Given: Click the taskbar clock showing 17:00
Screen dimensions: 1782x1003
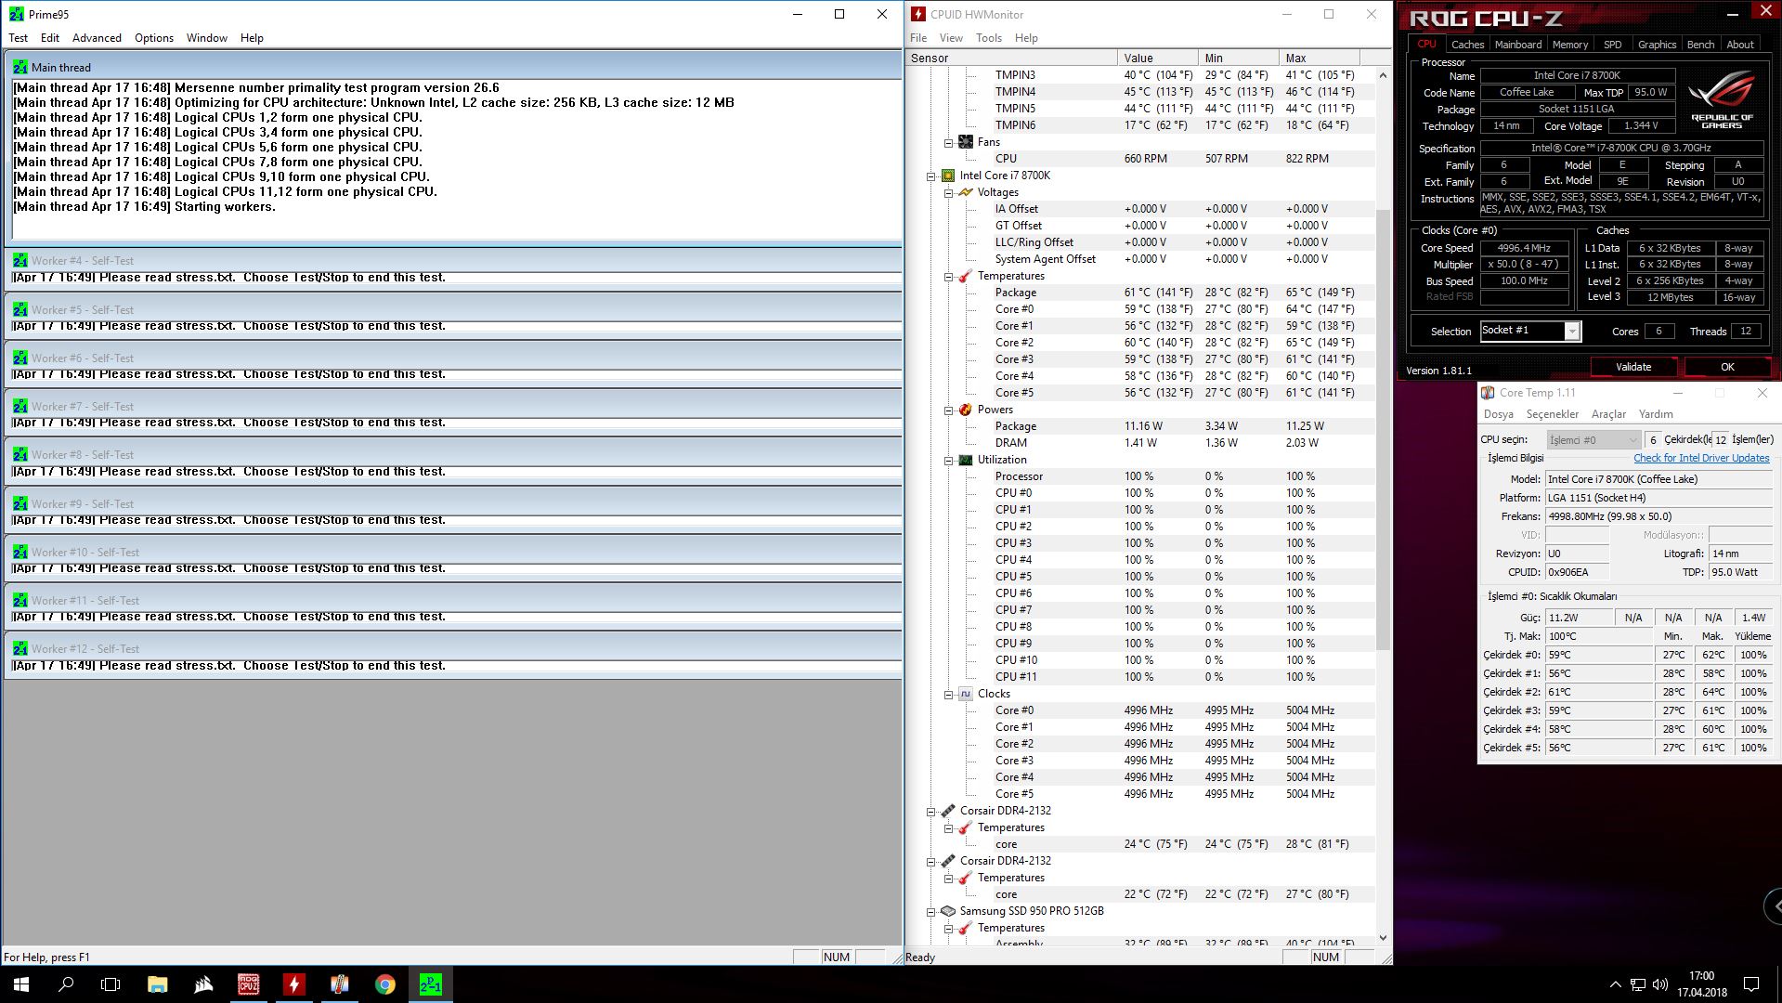Looking at the screenshot, I should [x=1701, y=984].
